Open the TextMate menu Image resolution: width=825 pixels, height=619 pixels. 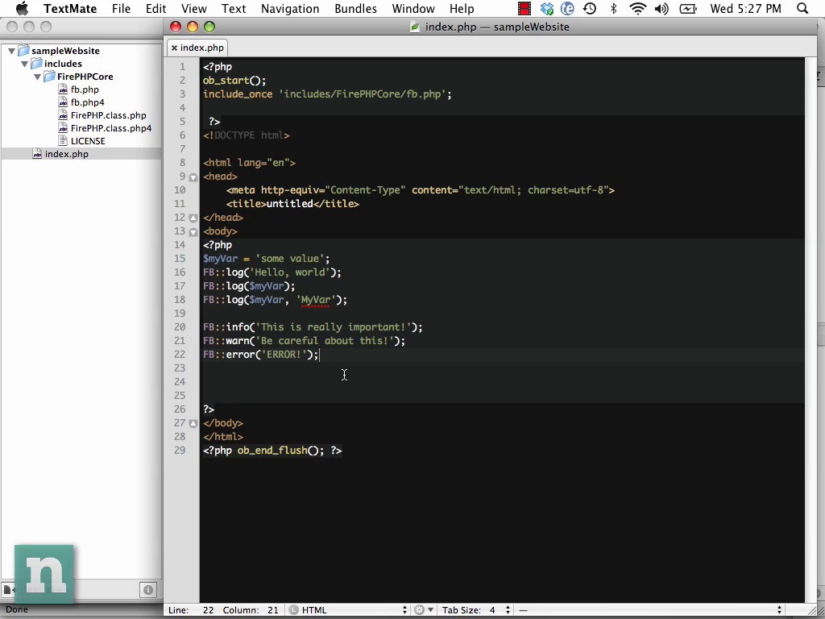pos(70,8)
